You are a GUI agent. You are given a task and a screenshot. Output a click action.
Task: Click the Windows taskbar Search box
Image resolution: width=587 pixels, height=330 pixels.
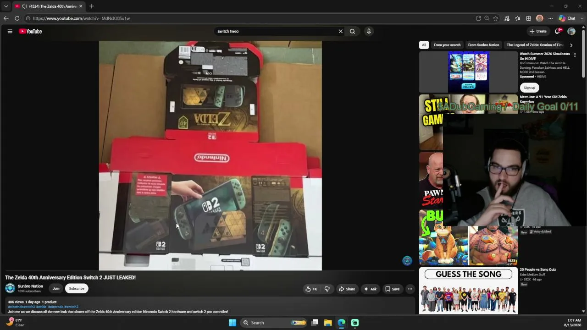(274, 323)
